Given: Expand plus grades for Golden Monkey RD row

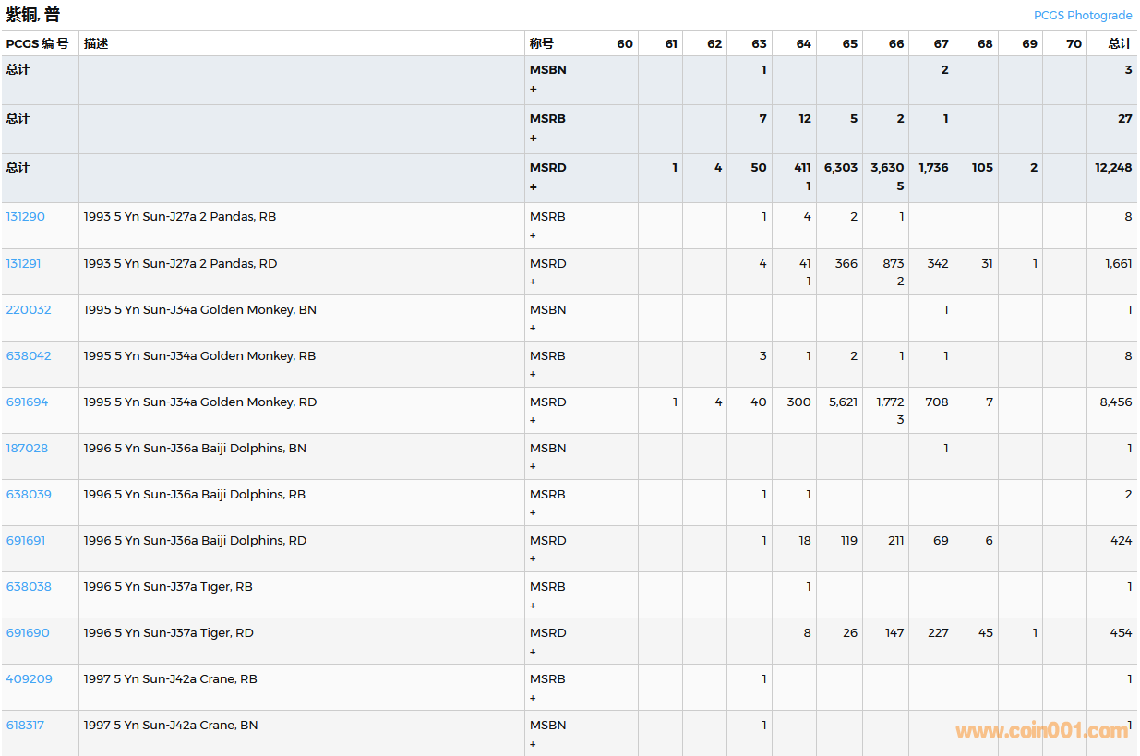Looking at the screenshot, I should pos(533,421).
